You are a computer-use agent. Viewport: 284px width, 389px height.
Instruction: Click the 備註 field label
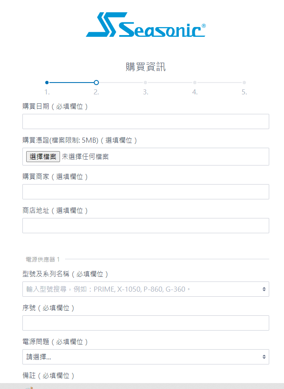point(48,375)
